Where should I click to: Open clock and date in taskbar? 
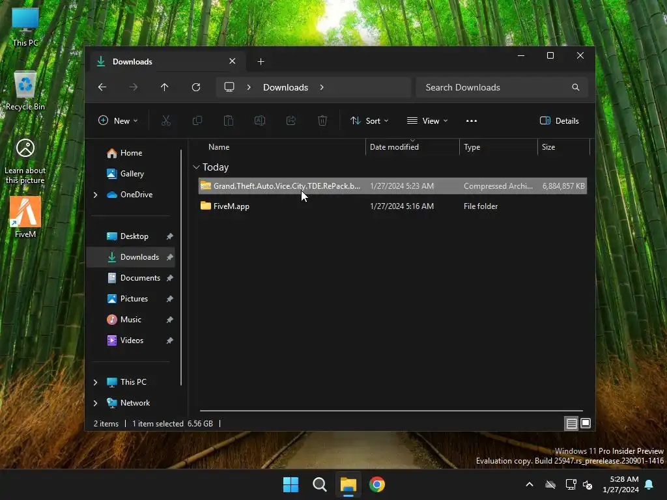tap(621, 484)
